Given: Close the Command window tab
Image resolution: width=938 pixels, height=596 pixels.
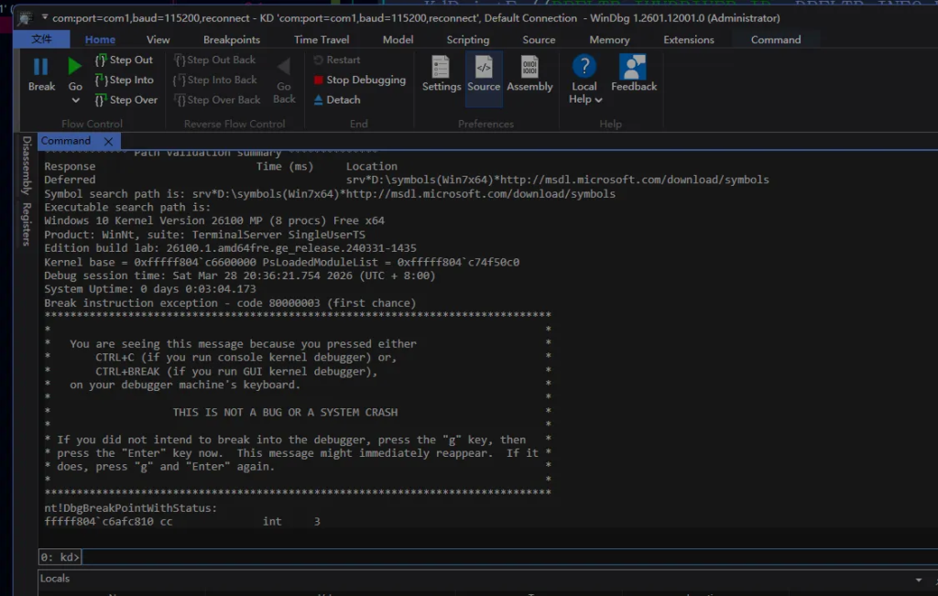Looking at the screenshot, I should (108, 142).
